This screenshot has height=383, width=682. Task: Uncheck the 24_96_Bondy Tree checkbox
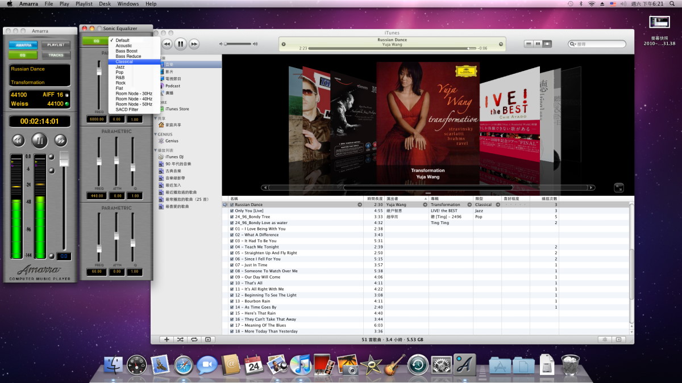pos(232,217)
